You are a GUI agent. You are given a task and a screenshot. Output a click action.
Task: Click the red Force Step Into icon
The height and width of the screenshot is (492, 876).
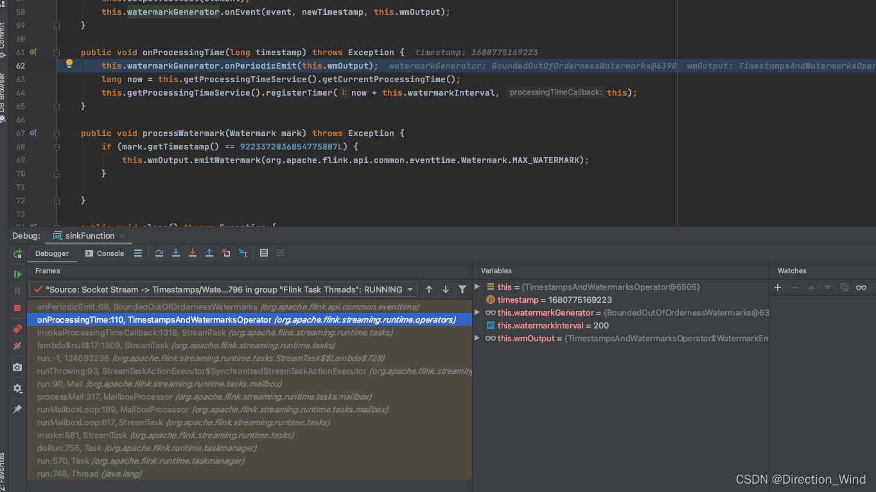193,253
